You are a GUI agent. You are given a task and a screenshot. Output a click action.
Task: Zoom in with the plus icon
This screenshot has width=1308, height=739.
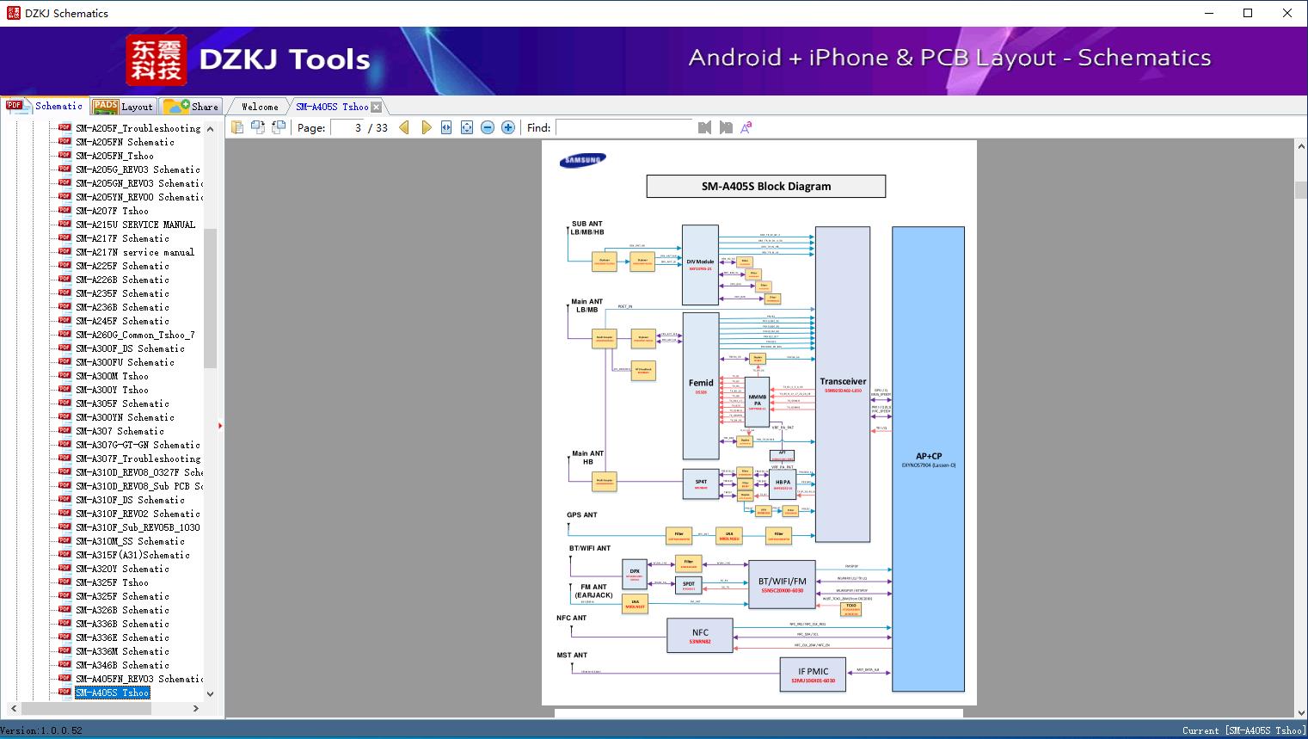508,127
